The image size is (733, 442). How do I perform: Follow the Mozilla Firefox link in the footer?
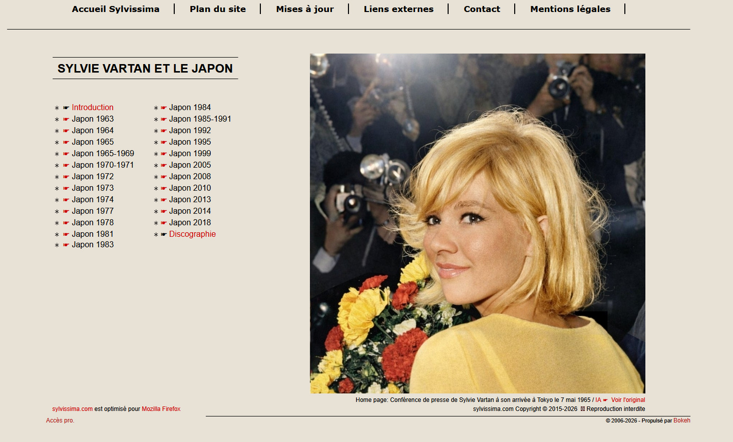point(161,408)
